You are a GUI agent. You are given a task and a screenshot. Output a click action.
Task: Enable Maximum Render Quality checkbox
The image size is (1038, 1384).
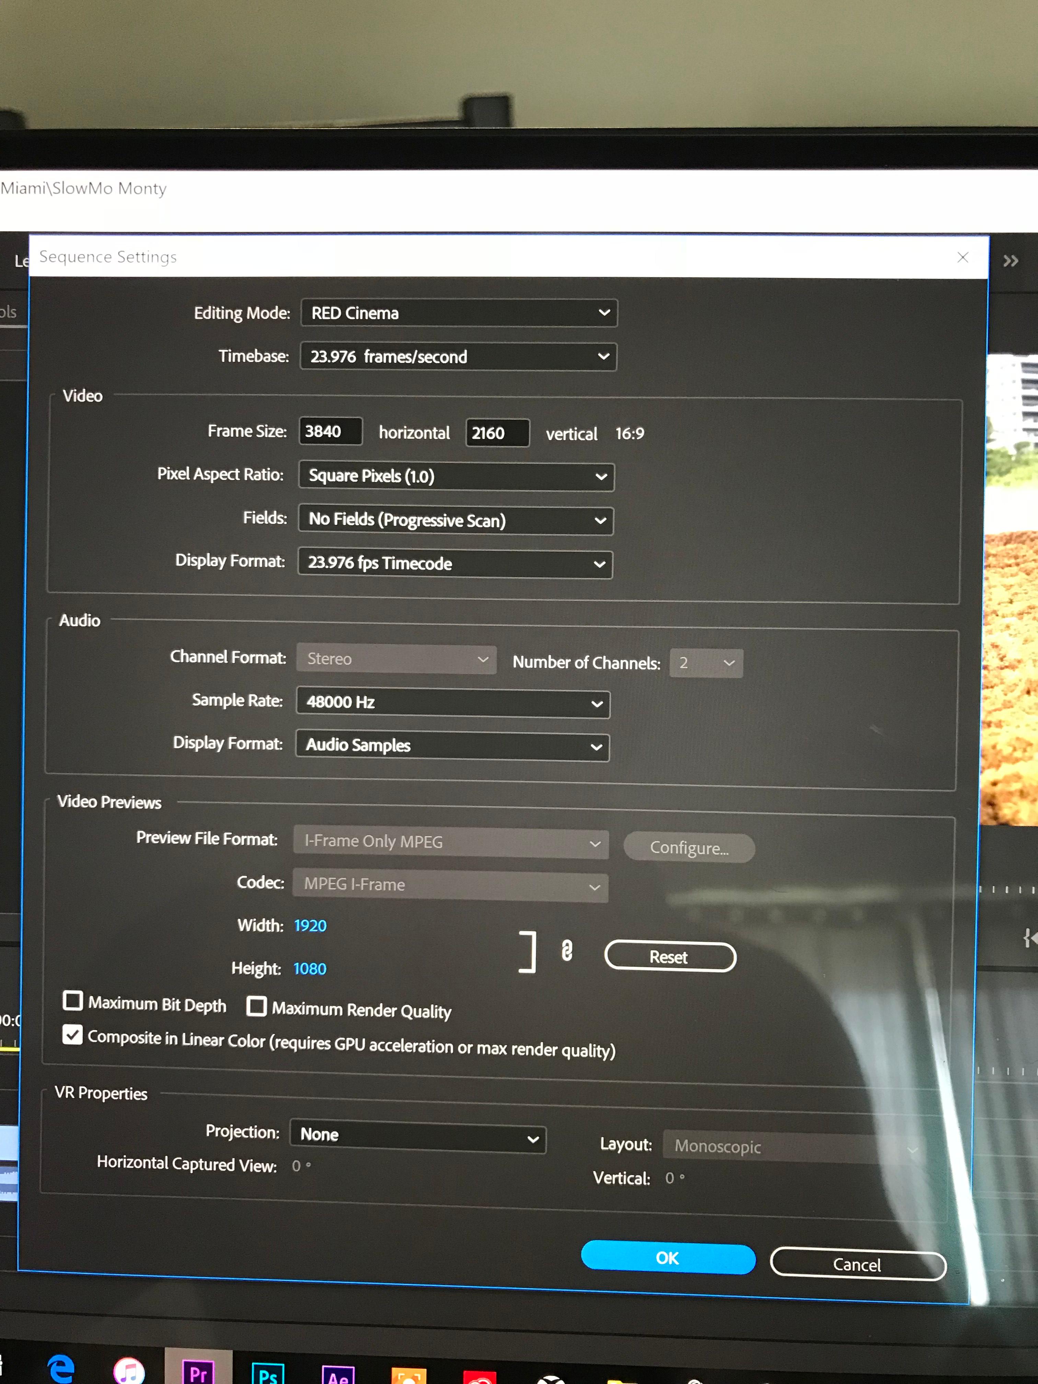[x=256, y=1006]
